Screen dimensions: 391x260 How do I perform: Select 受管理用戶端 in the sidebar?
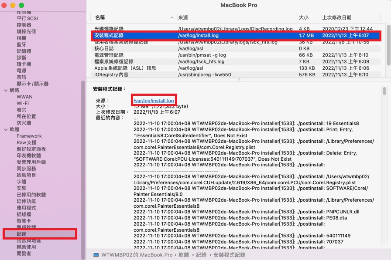point(31,162)
